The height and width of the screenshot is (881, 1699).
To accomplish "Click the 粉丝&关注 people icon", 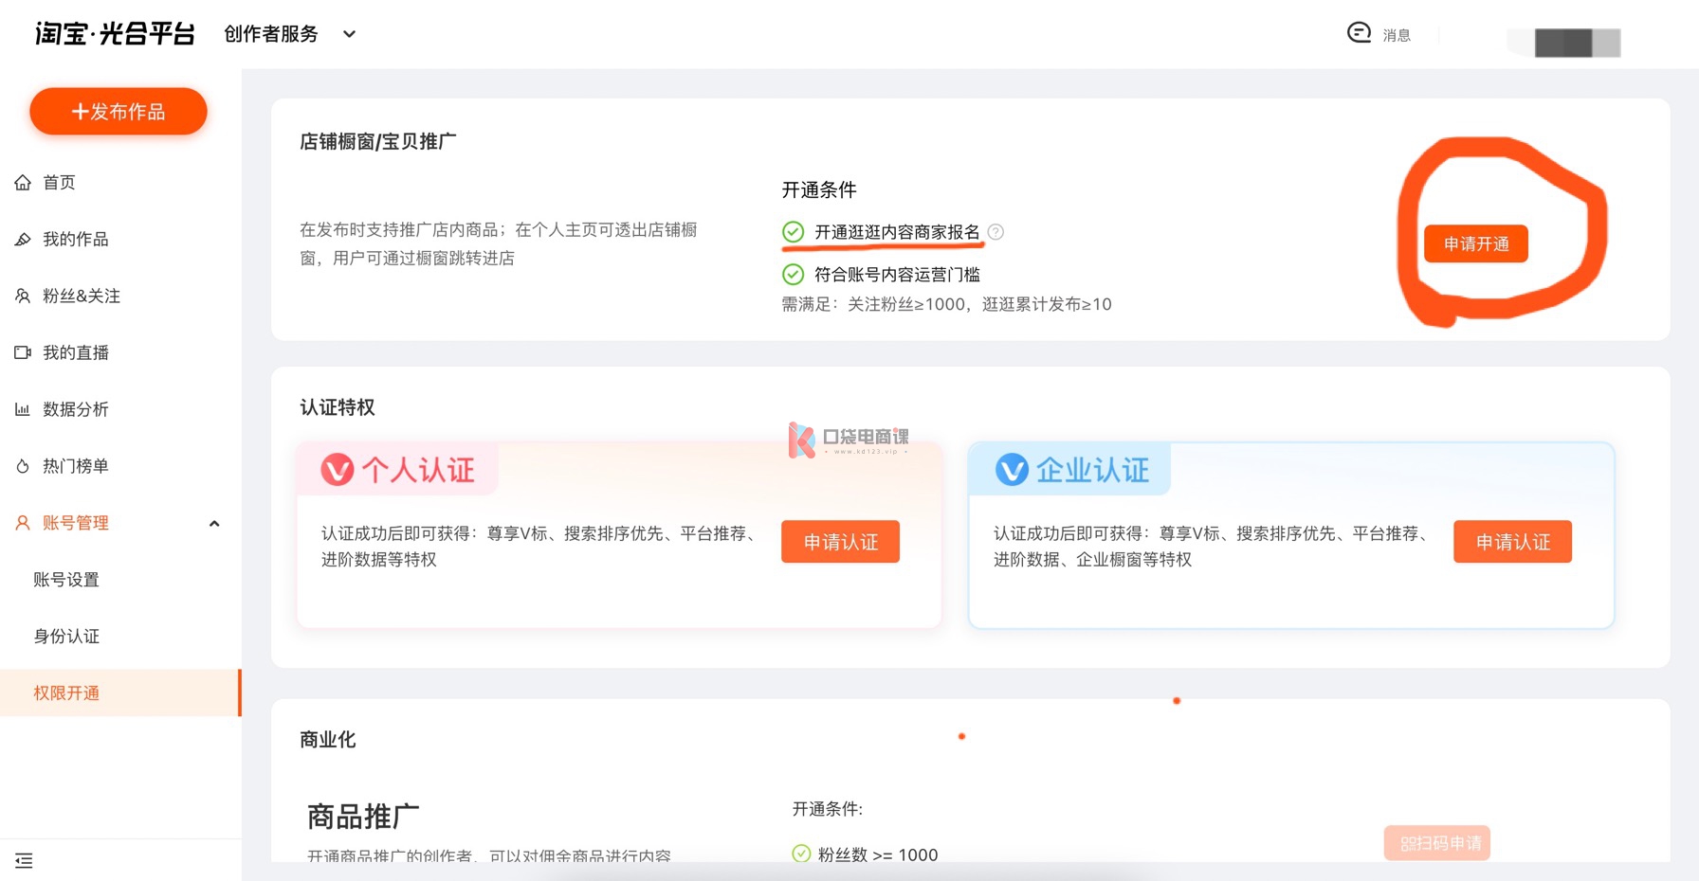I will [x=23, y=296].
